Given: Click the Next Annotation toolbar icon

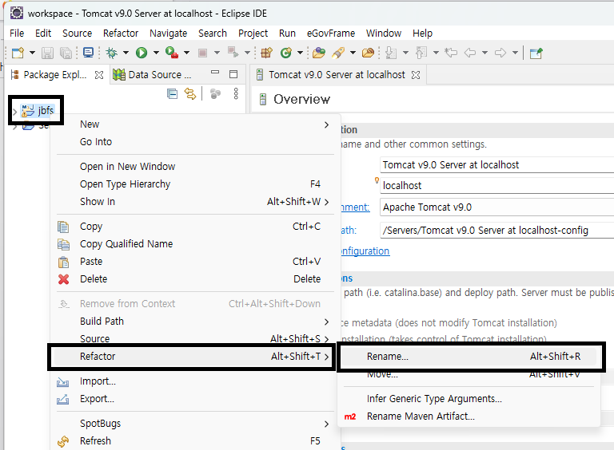Looking at the screenshot, I should tap(391, 53).
